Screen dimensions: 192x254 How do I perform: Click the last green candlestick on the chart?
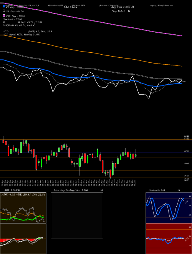pyautogui.click(x=136, y=155)
